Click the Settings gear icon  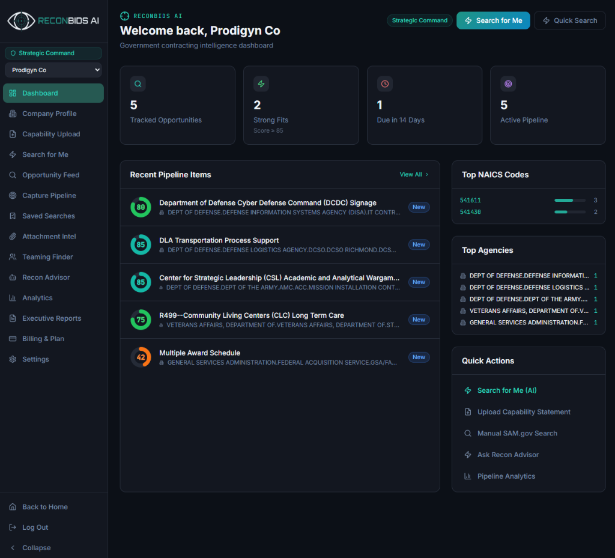pos(13,359)
